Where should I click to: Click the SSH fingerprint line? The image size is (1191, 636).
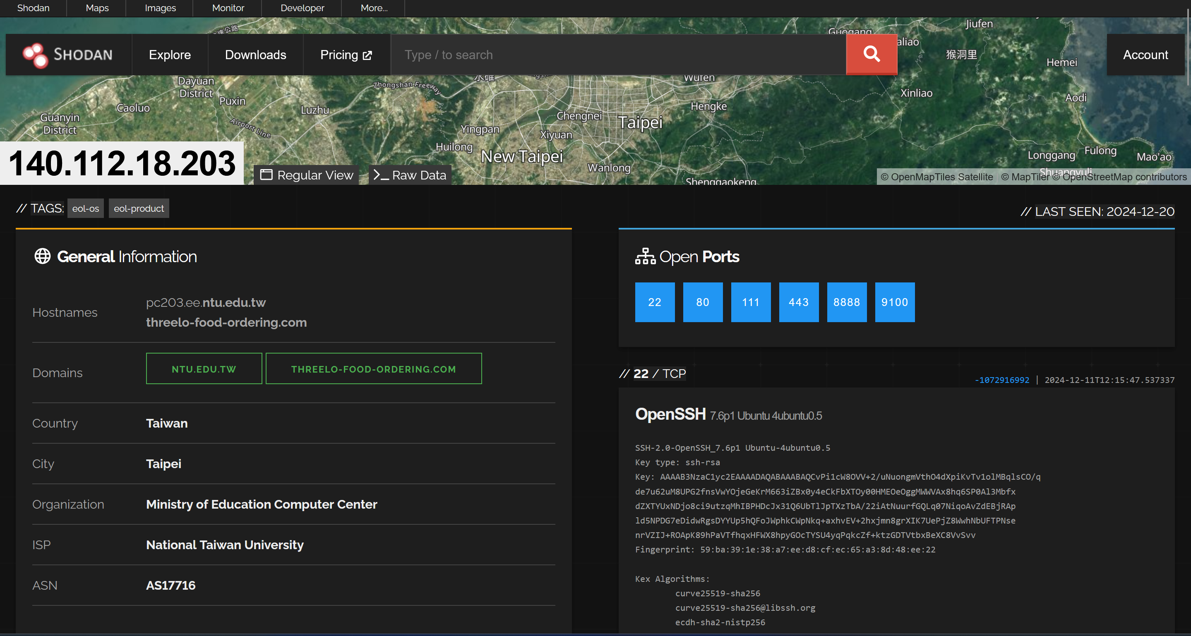(x=785, y=550)
